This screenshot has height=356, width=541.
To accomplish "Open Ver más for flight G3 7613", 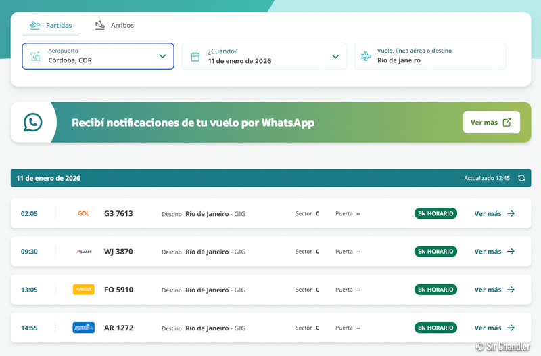I will (x=494, y=214).
